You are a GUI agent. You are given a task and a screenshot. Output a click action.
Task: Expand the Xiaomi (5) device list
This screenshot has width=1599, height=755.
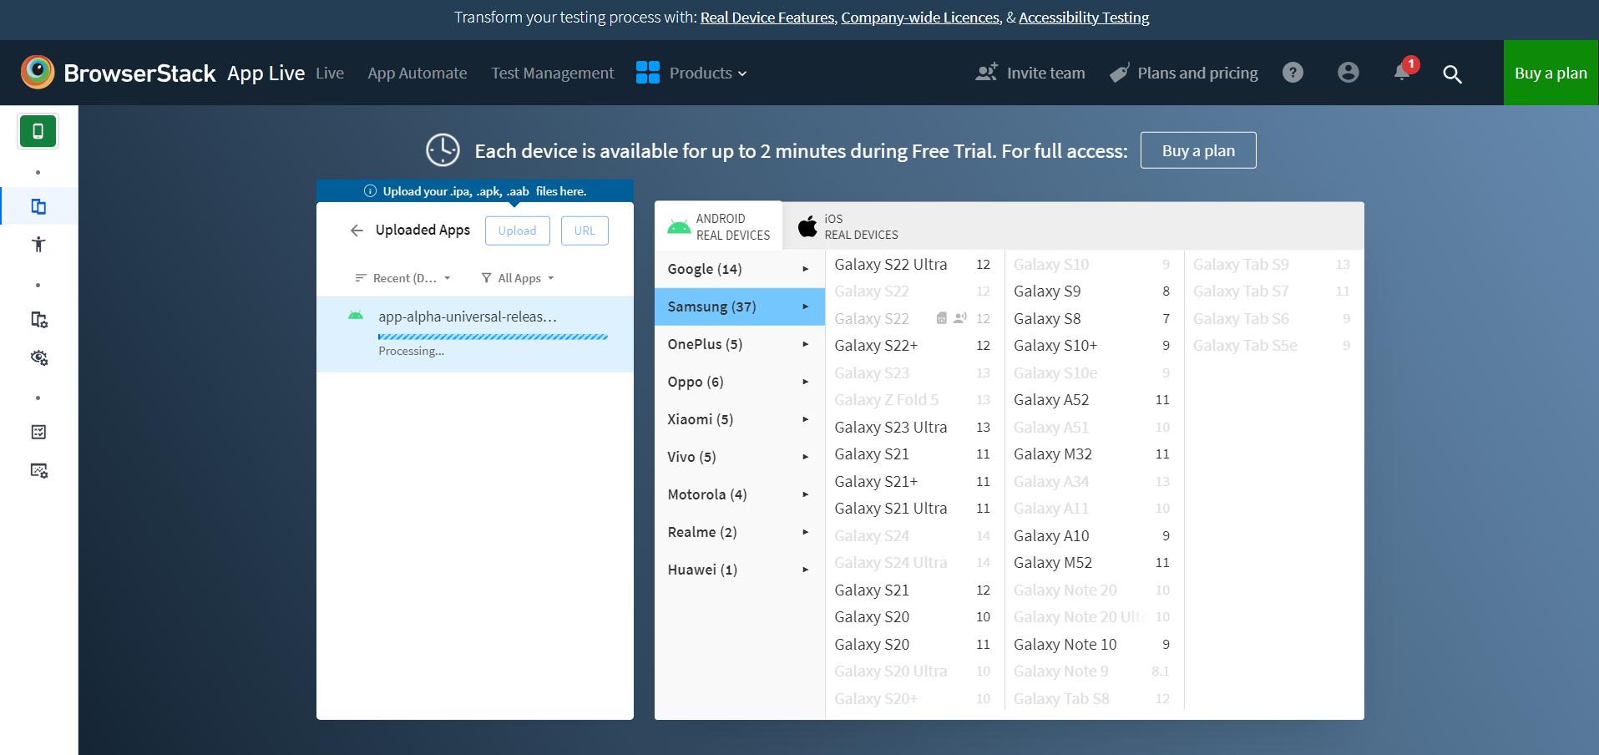[x=740, y=419]
